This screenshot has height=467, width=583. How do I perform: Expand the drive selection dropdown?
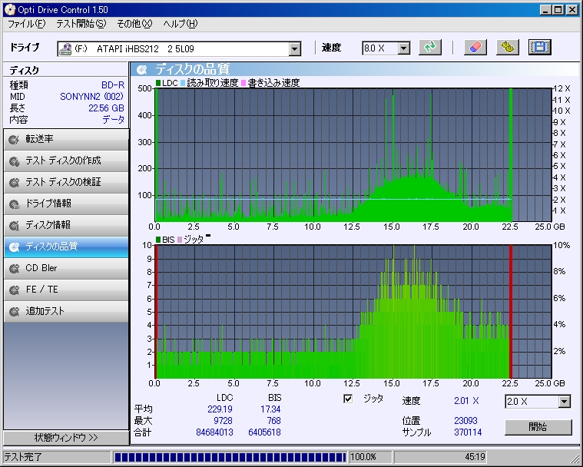tap(295, 48)
